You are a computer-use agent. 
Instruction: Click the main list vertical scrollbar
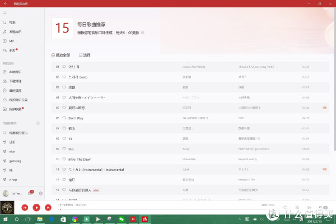[335, 80]
